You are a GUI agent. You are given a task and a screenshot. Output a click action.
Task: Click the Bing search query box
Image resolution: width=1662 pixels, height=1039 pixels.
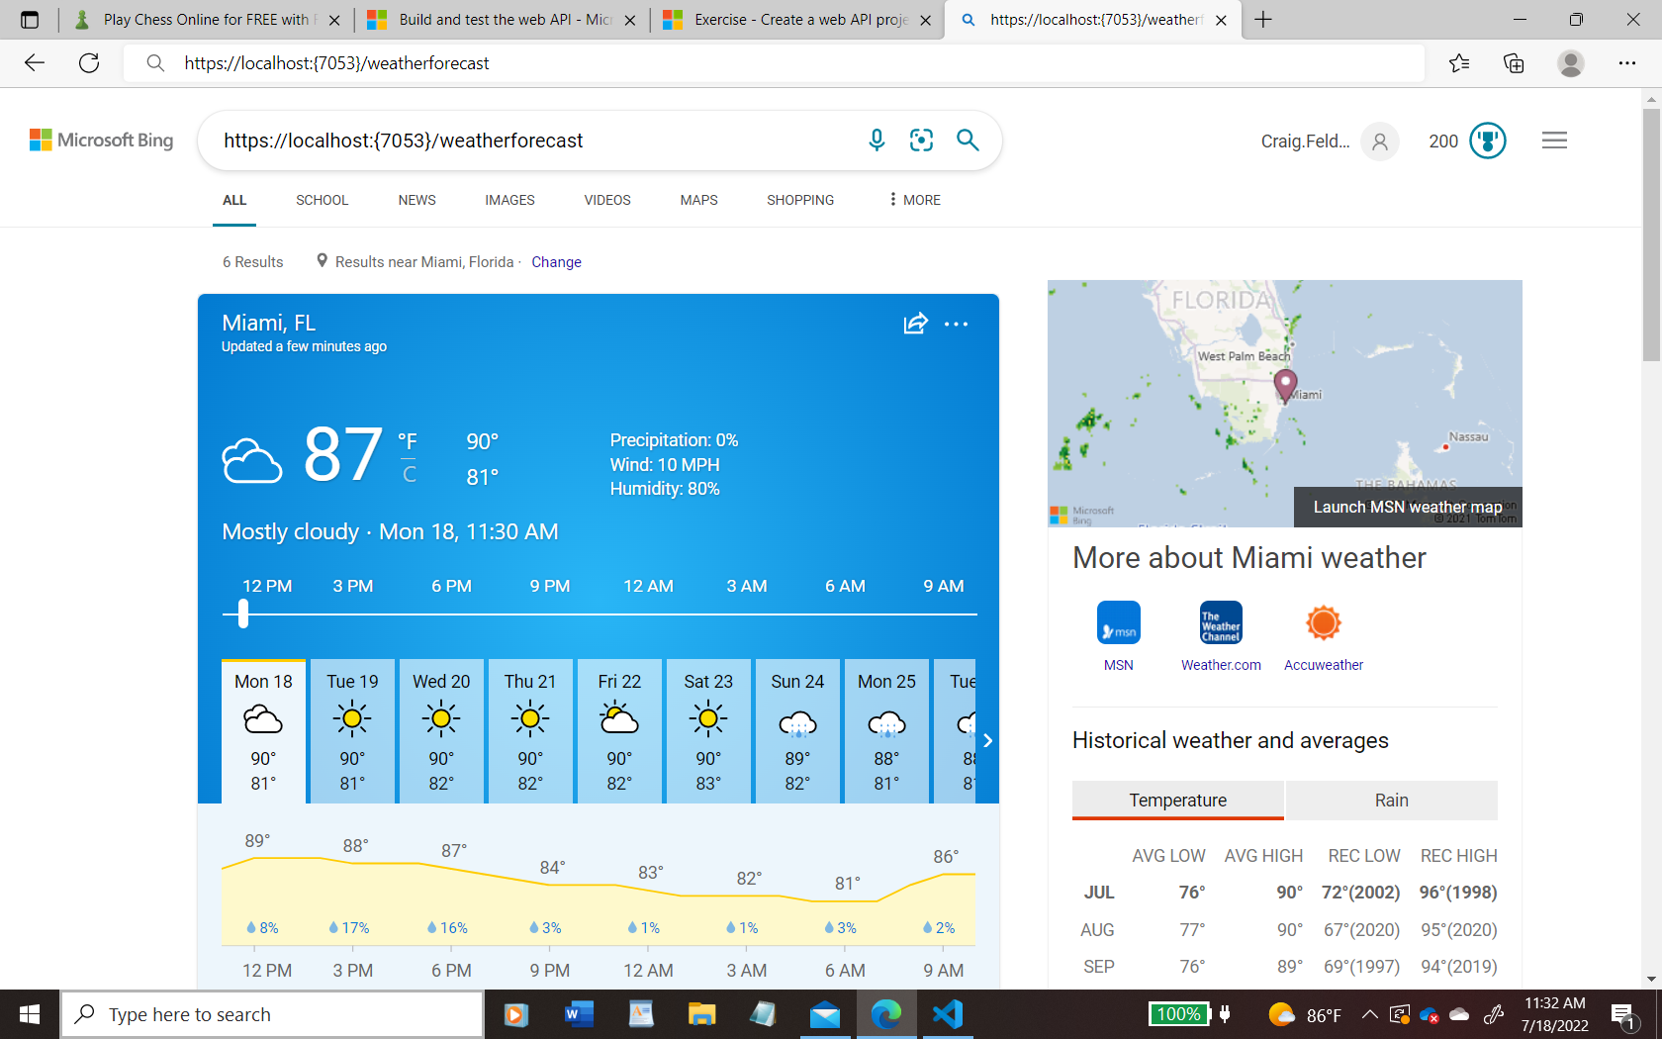click(534, 141)
